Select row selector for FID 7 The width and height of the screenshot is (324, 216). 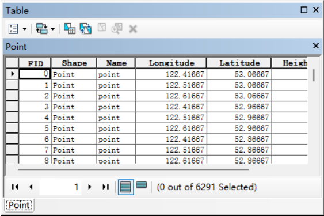tap(12, 149)
